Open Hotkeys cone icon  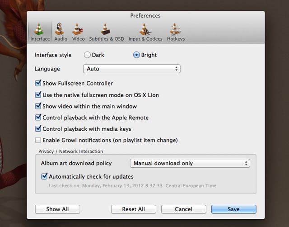(175, 29)
